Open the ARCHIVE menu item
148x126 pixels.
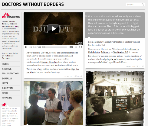[x=7, y=69]
